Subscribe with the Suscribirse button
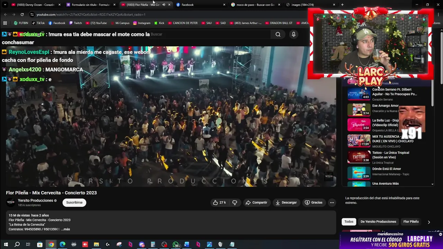Viewport: 443px width, 249px height. tap(74, 202)
